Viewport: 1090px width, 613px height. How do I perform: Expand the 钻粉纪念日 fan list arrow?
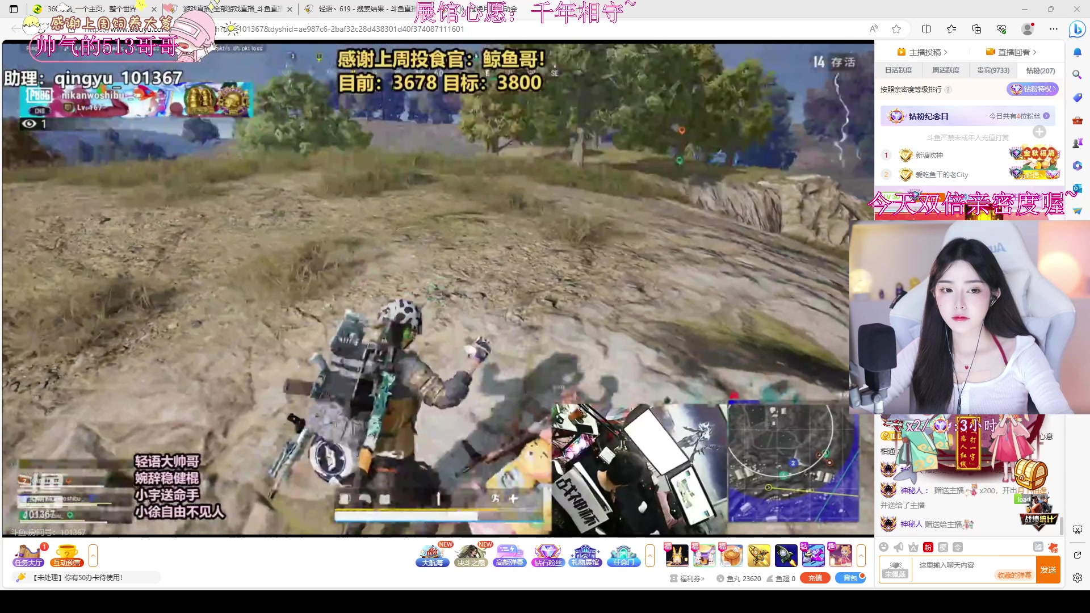click(x=1046, y=116)
